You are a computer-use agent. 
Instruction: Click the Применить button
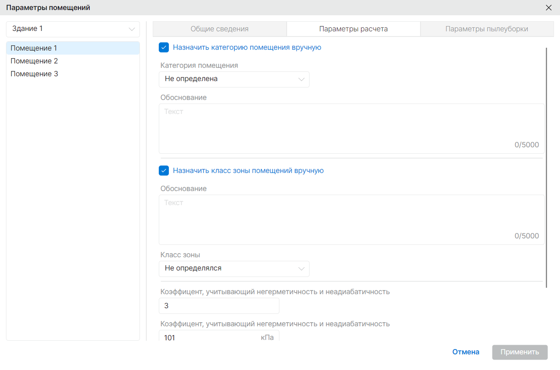[x=520, y=352]
